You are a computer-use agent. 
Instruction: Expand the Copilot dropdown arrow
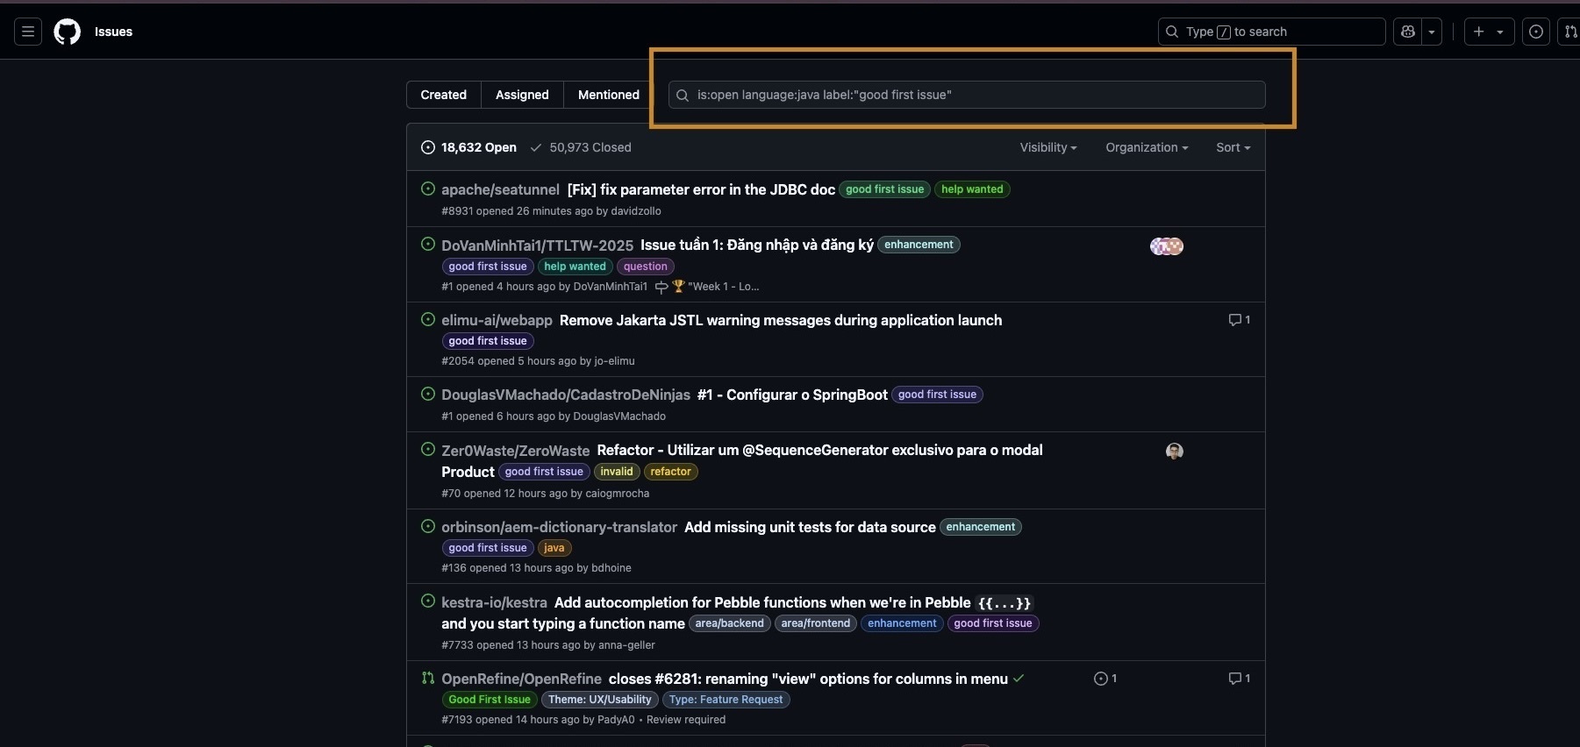pos(1432,32)
